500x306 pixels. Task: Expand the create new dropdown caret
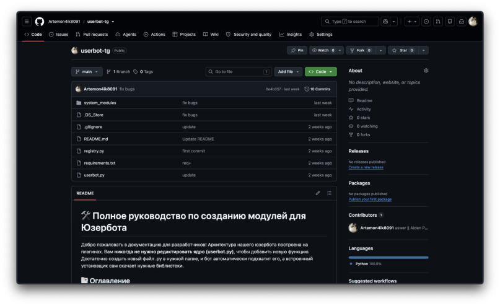[x=416, y=21]
